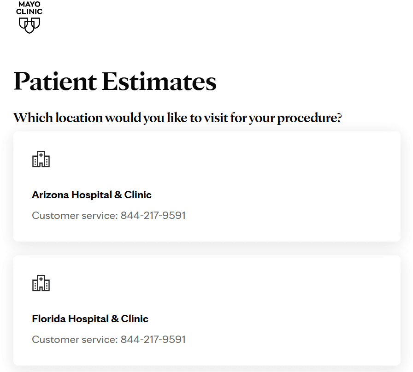Click the word "procedure?" in the question
Screen dimensions: 413x372
(x=309, y=118)
